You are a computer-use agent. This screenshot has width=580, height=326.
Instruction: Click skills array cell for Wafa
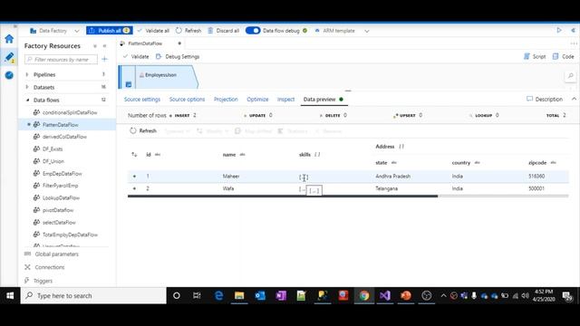pos(302,189)
